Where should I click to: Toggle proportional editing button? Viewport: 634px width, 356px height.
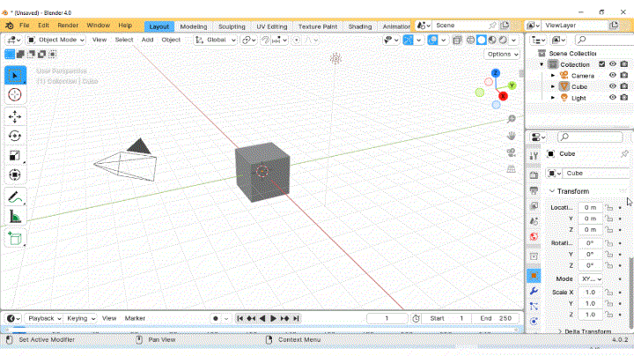(x=297, y=40)
